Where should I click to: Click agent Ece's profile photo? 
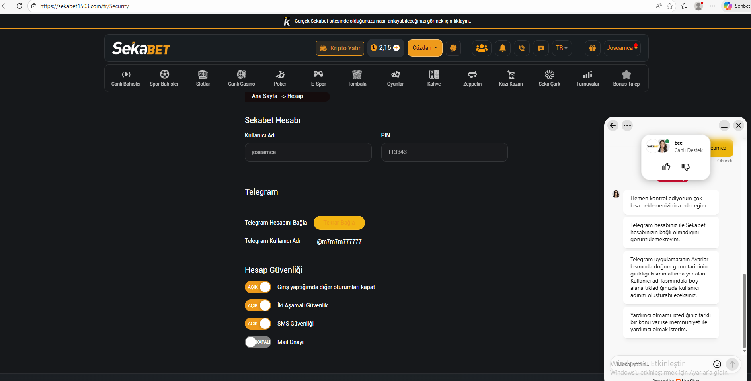(x=663, y=146)
